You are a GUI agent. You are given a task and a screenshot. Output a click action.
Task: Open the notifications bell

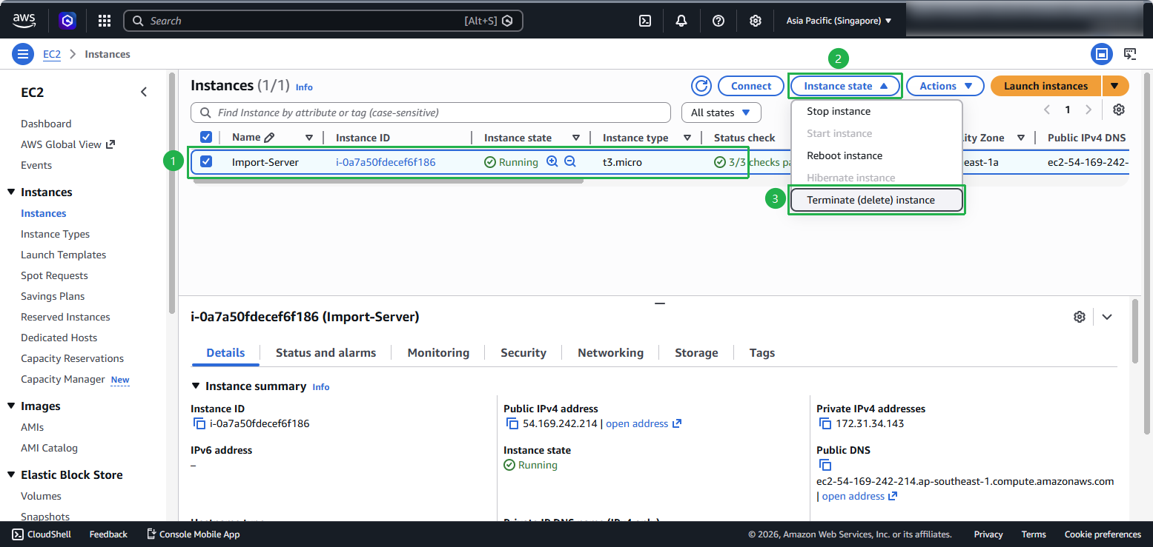(x=681, y=21)
